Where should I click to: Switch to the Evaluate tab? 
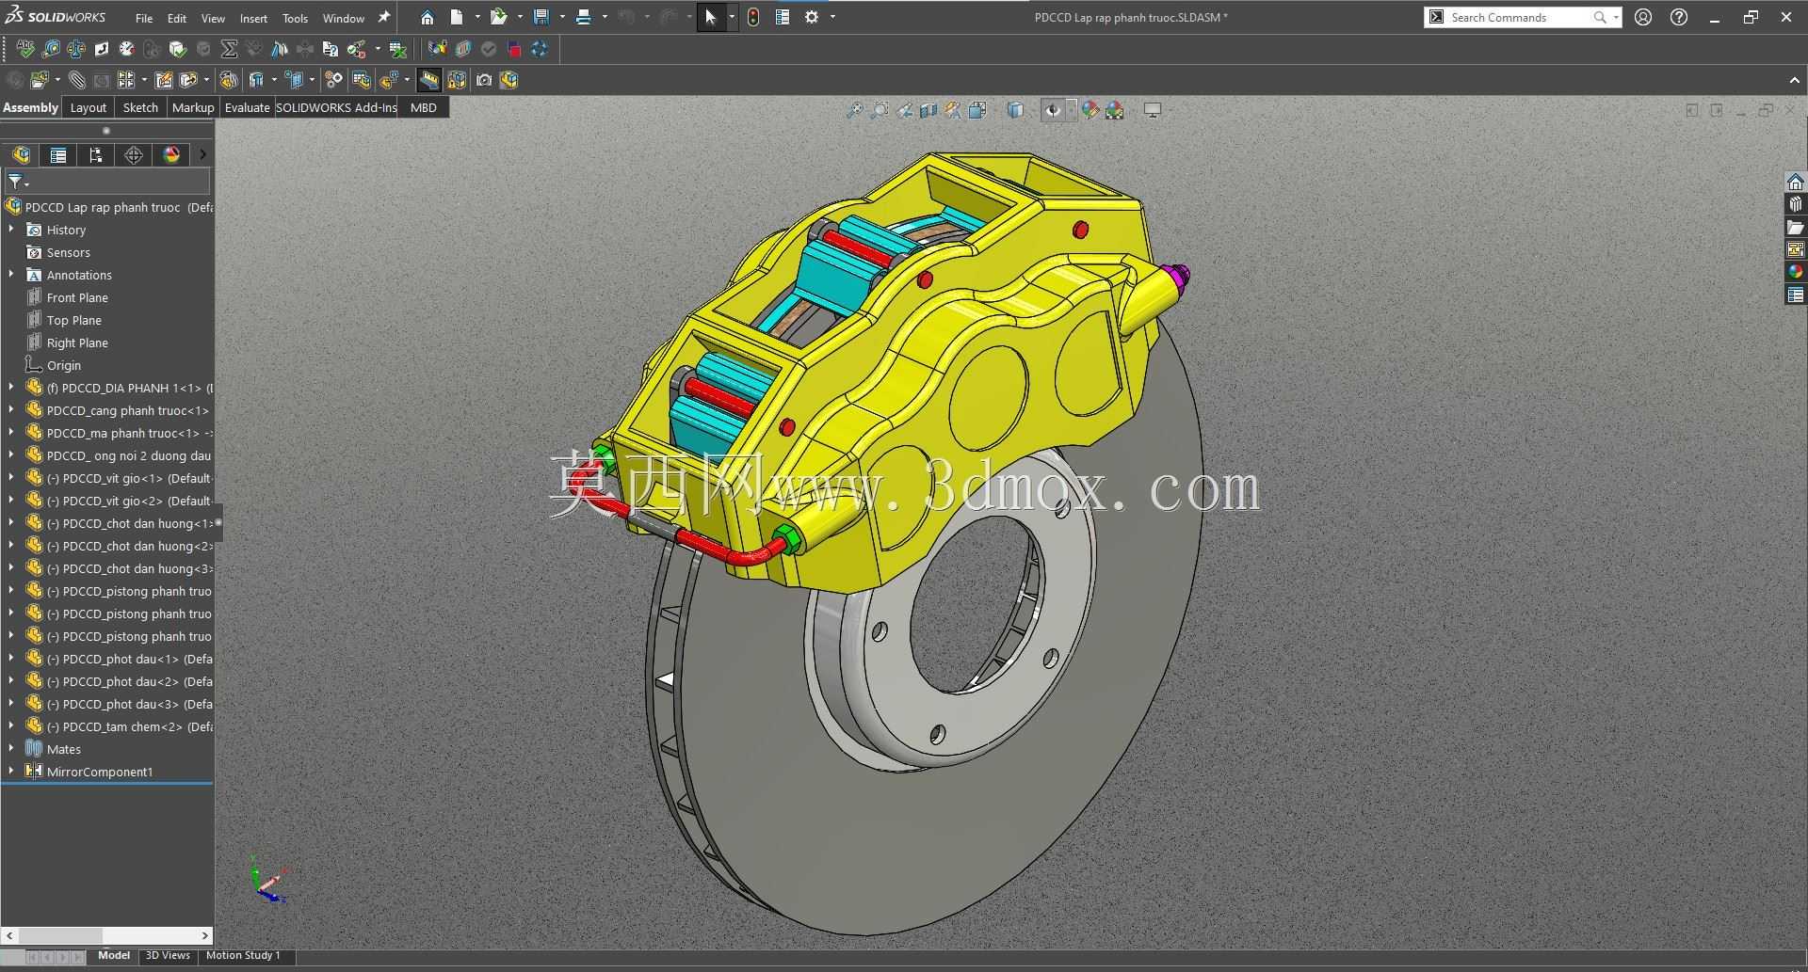point(247,107)
